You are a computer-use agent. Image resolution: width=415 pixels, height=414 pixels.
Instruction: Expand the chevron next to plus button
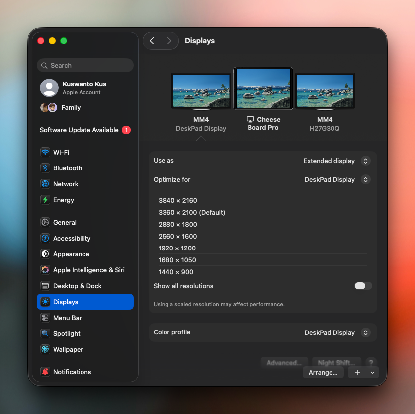[x=373, y=372]
